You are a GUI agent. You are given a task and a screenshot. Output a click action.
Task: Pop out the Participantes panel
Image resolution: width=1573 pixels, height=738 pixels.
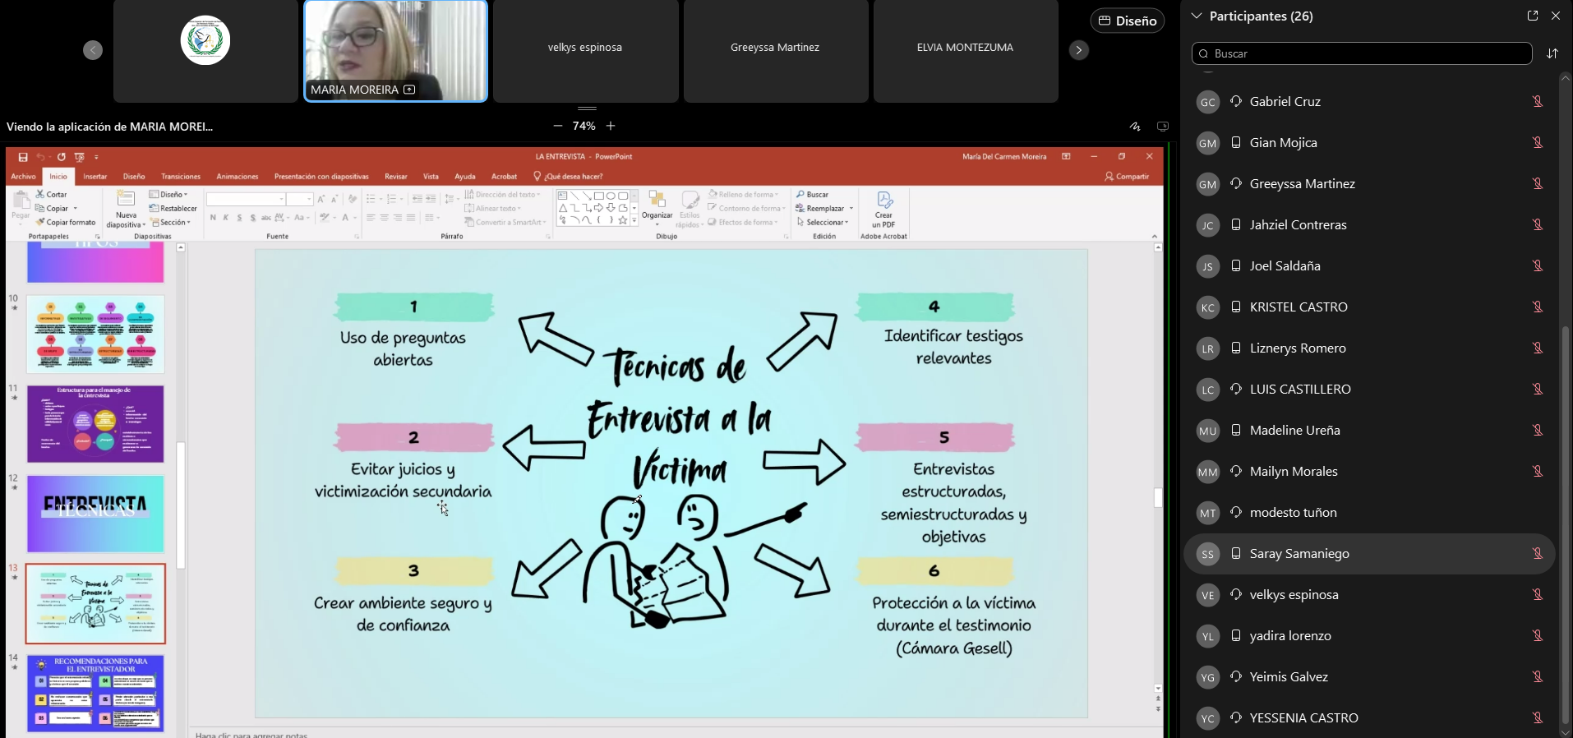[x=1533, y=16]
